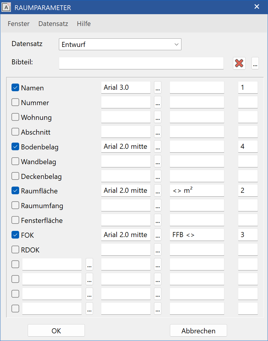Open font settings ellipsis for Wandbelag row
Image resolution: width=268 pixels, height=341 pixels.
tap(158, 161)
